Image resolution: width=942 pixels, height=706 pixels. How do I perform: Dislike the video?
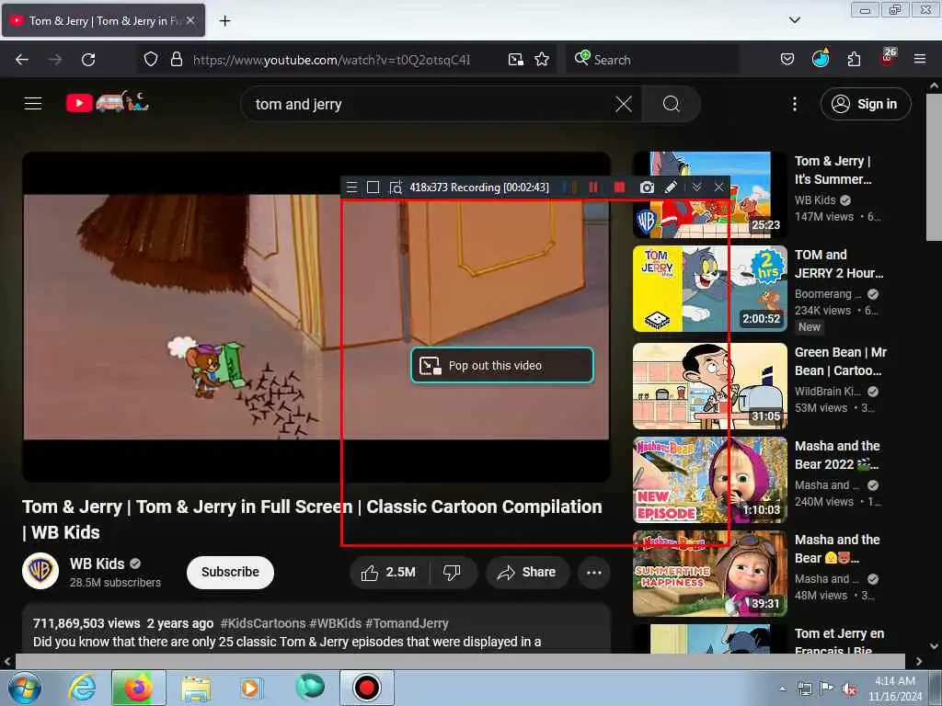click(452, 573)
